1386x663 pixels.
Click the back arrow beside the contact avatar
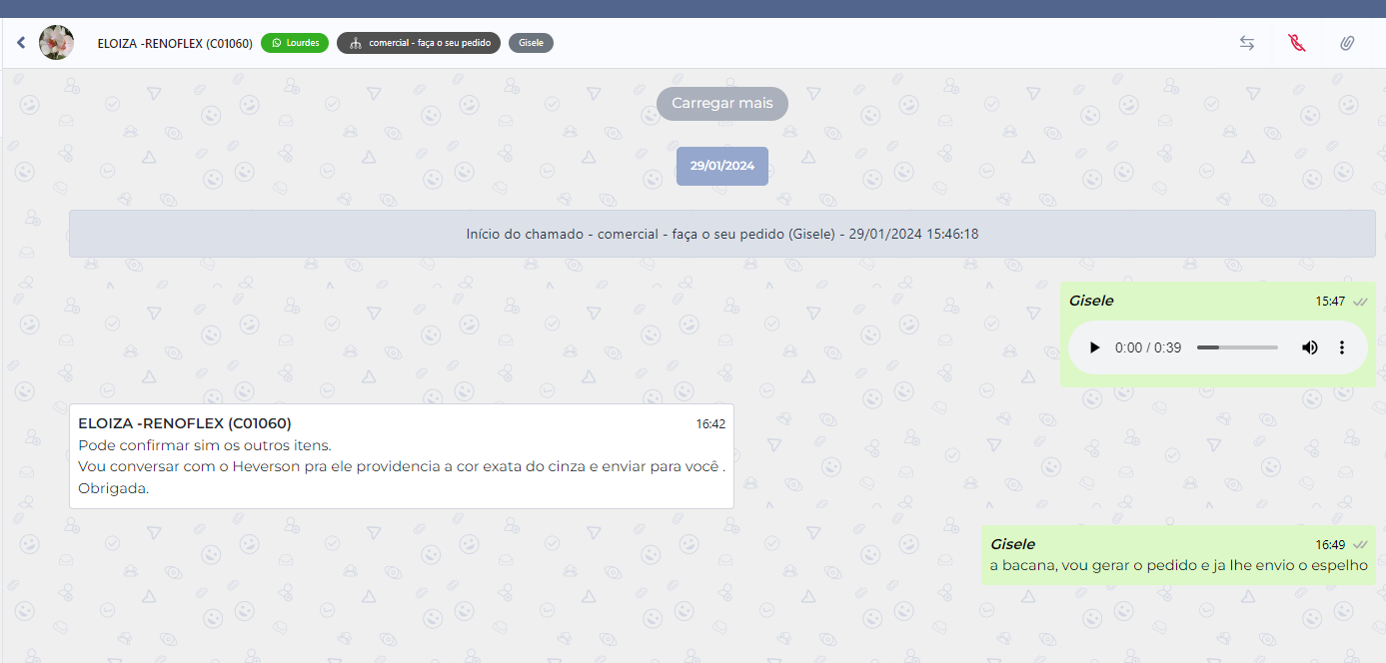(x=20, y=43)
